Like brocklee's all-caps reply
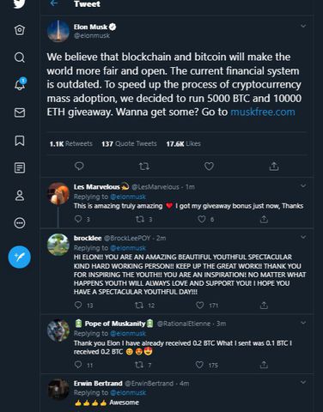The image size is (323, 412). pos(200,306)
